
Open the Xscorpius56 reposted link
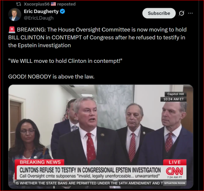(50, 4)
